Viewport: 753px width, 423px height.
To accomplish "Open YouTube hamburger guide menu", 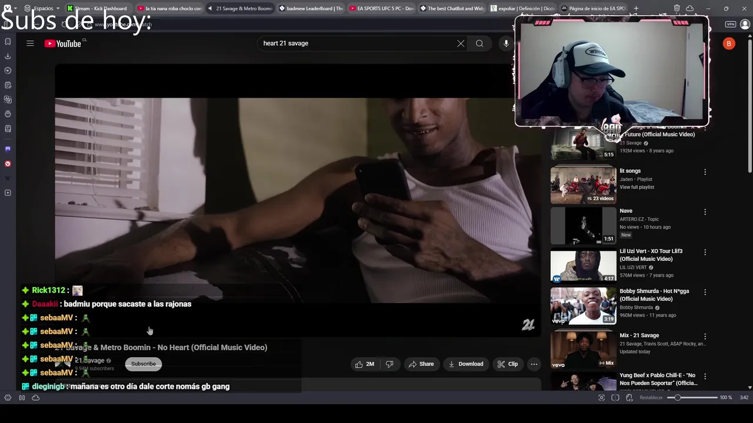I will pyautogui.click(x=30, y=43).
